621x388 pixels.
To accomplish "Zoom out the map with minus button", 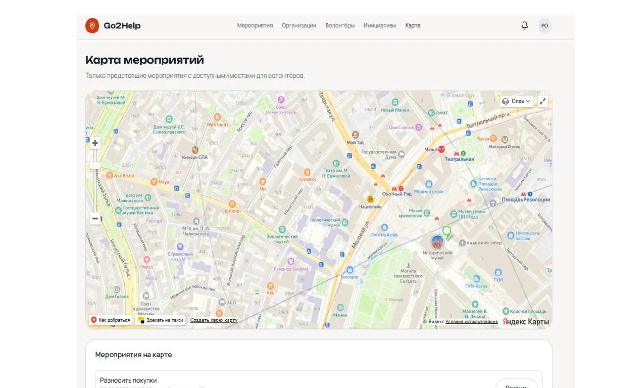I will [x=95, y=219].
